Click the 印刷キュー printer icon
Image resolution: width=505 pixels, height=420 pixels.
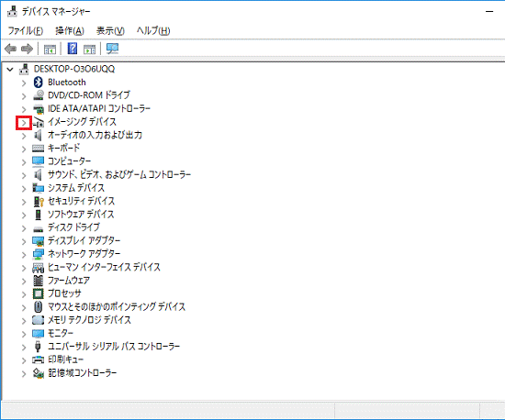(x=39, y=359)
